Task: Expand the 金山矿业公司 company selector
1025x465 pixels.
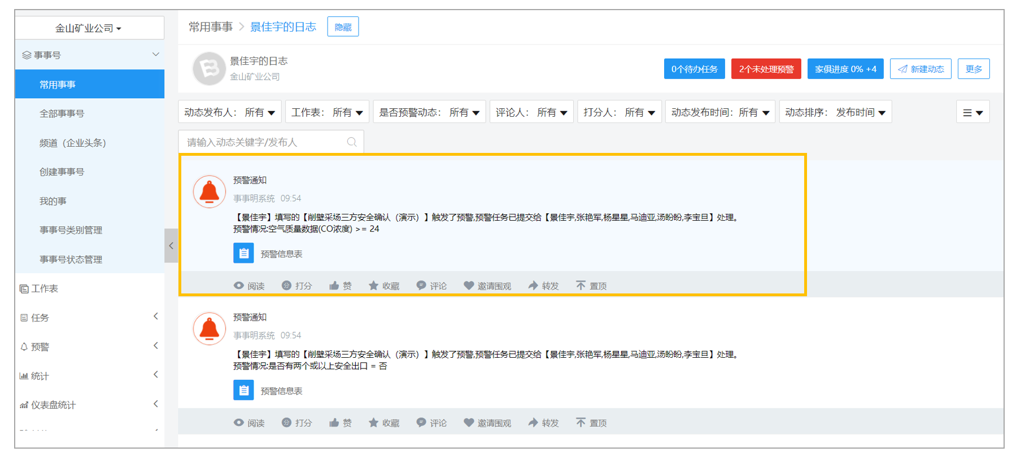Action: pos(89,28)
